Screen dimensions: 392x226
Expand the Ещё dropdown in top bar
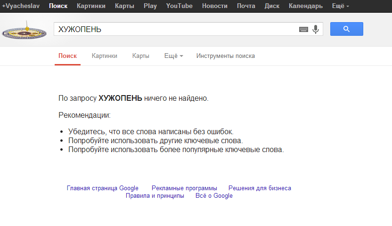pos(341,6)
